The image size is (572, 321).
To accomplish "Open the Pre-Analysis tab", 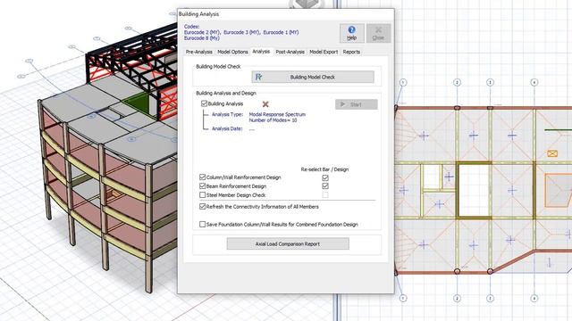I will tap(198, 52).
